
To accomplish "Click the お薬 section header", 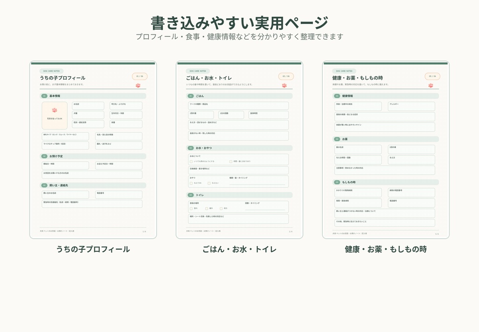I will tap(385, 139).
